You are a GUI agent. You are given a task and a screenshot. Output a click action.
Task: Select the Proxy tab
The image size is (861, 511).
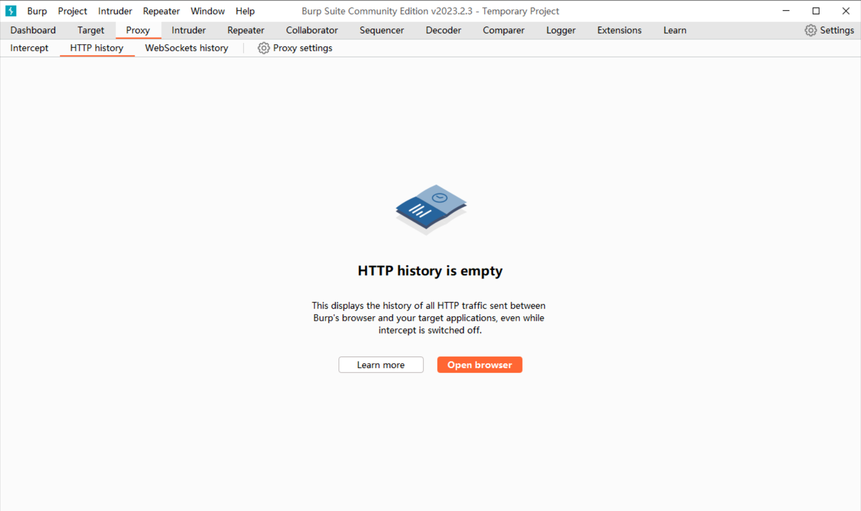tap(138, 31)
